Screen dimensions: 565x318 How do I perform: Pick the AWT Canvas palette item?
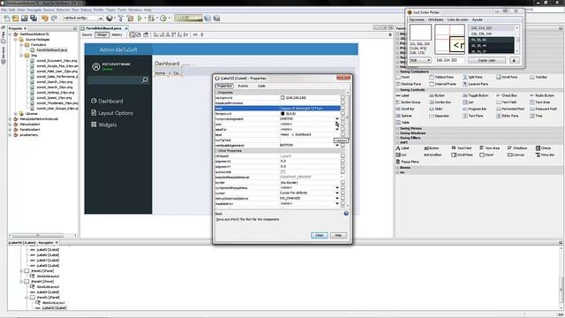click(516, 155)
